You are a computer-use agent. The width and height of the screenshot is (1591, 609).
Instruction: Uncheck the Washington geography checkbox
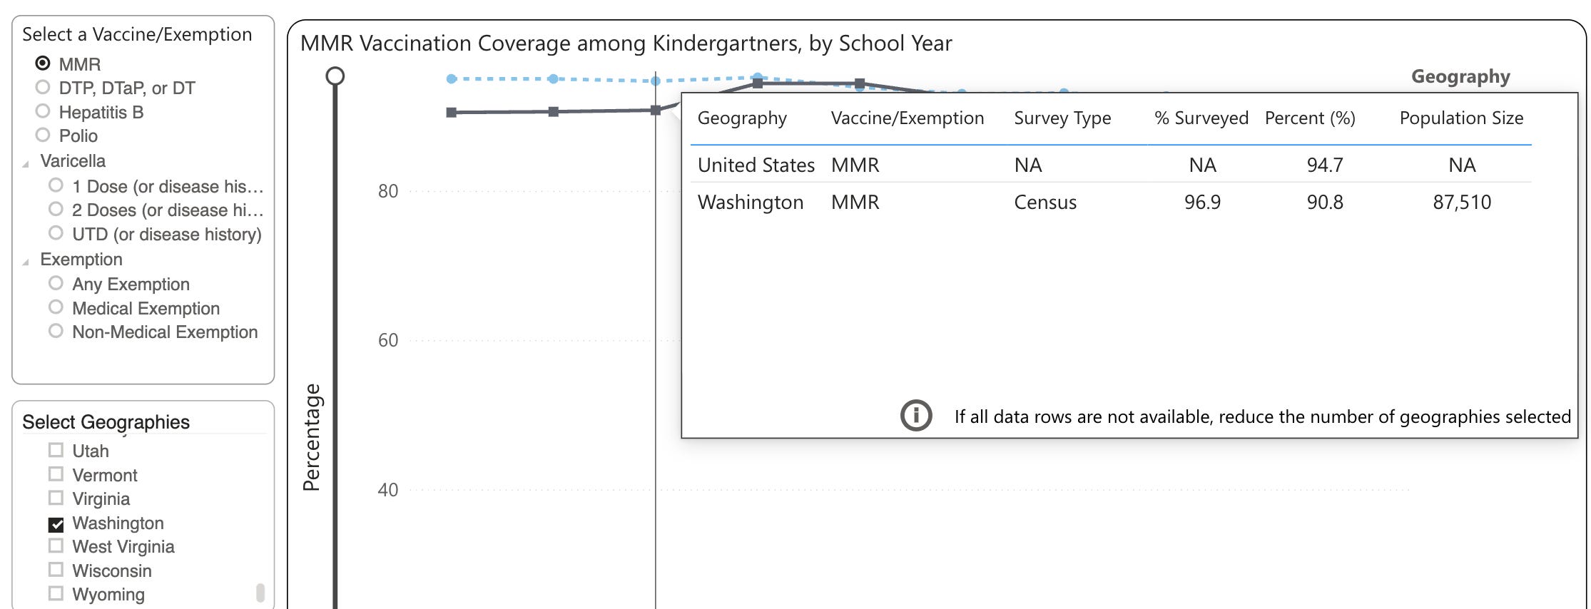click(x=56, y=524)
